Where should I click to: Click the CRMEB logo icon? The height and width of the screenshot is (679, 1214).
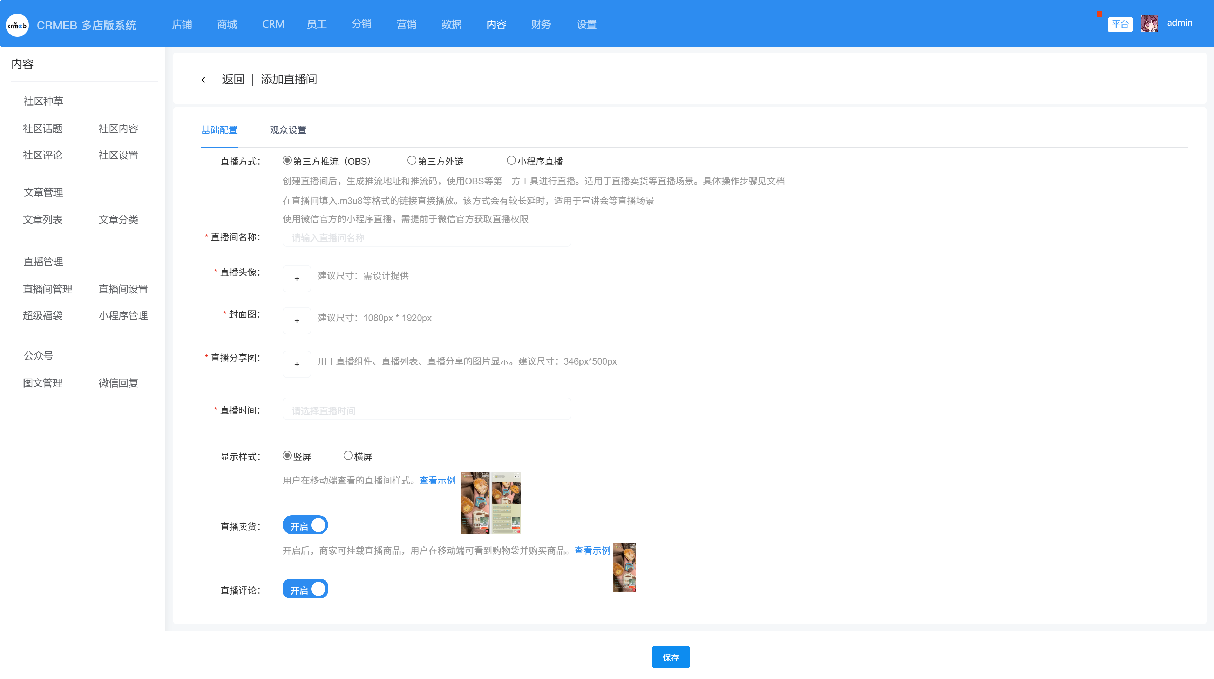click(x=18, y=25)
